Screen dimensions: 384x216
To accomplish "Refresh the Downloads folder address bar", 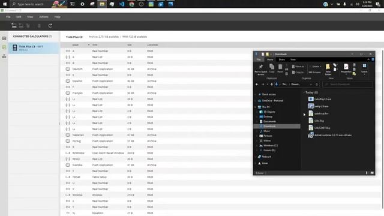I will point(317,84).
